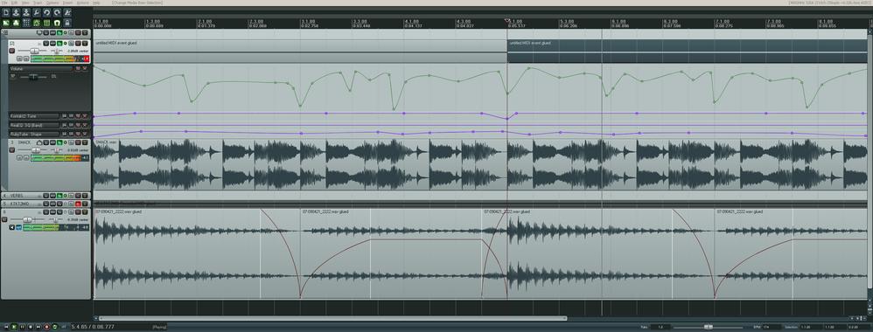The width and height of the screenshot is (873, 332).
Task: Toggle move envelope points with items icon
Action: pyautogui.click(x=37, y=23)
